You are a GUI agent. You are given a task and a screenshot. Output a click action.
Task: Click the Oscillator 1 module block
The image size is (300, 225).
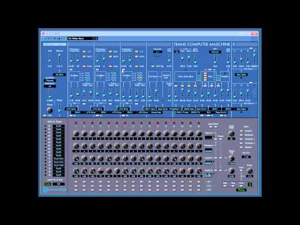[x=74, y=76]
